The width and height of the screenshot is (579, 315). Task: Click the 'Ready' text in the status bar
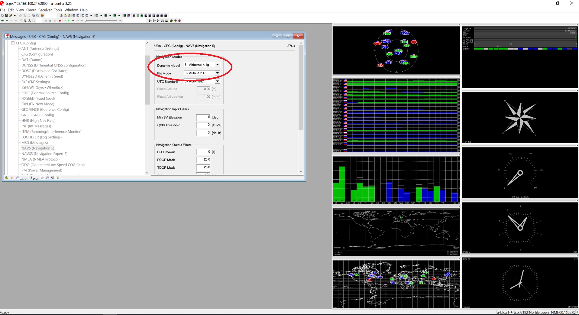click(x=5, y=312)
